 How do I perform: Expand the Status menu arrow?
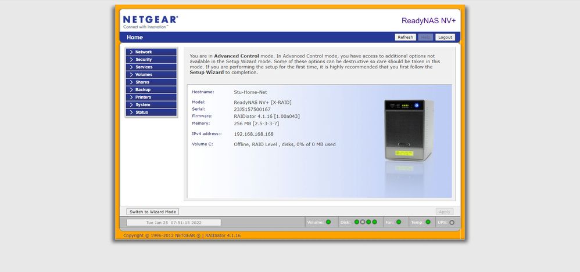[x=131, y=112]
